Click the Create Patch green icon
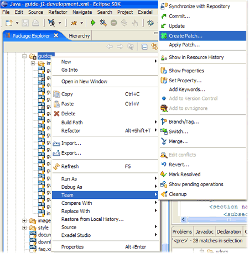The image size is (249, 254). point(164,36)
